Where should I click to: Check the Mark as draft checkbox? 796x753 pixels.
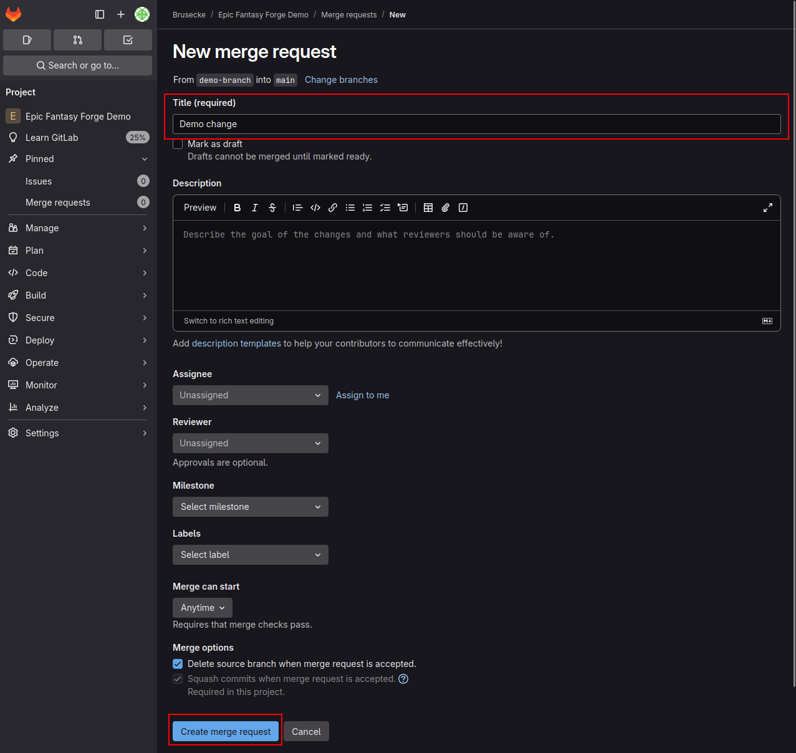point(178,144)
